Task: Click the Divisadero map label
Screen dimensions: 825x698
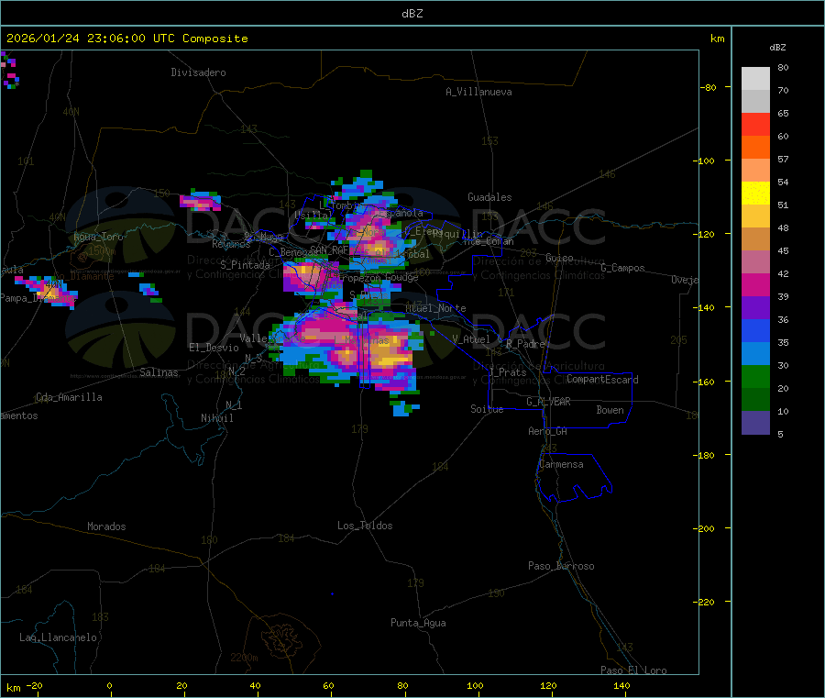Action: 198,72
